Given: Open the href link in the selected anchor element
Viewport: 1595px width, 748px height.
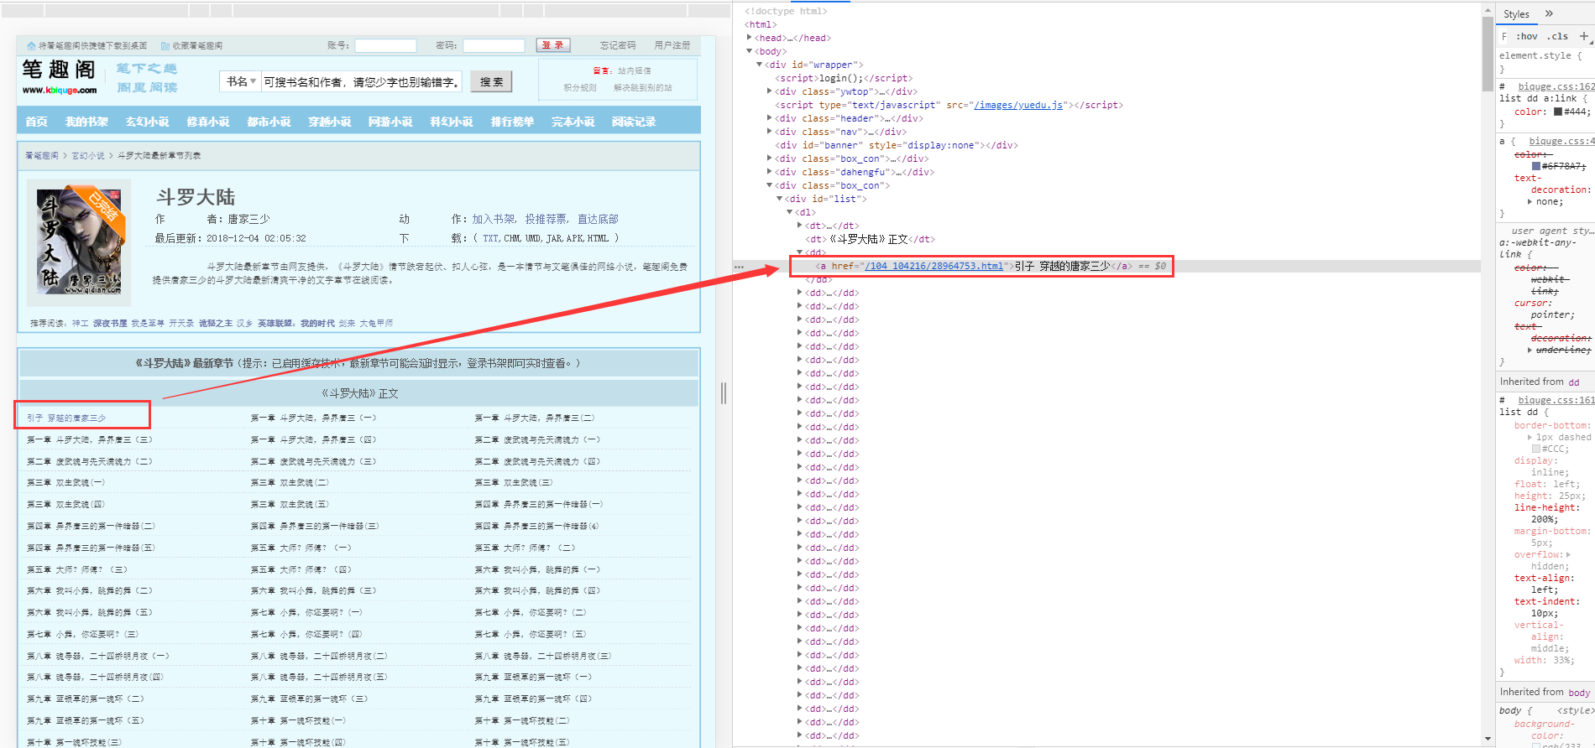Looking at the screenshot, I should pos(934,266).
